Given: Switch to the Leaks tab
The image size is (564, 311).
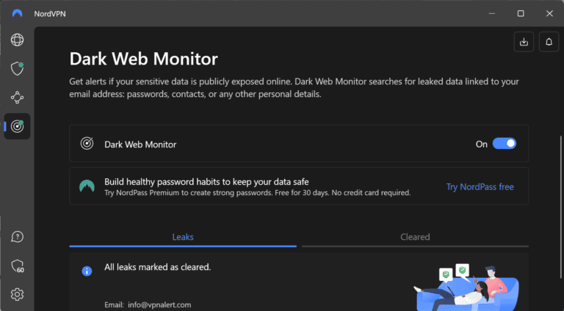Looking at the screenshot, I should (183, 237).
